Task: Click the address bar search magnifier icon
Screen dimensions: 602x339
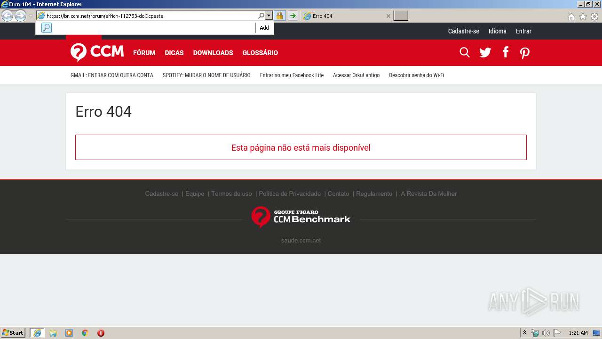Action: pos(261,16)
